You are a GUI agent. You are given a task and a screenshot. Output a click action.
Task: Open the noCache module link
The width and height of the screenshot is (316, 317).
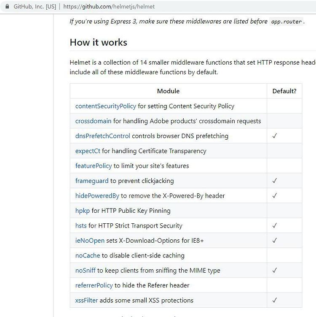tap(88, 255)
